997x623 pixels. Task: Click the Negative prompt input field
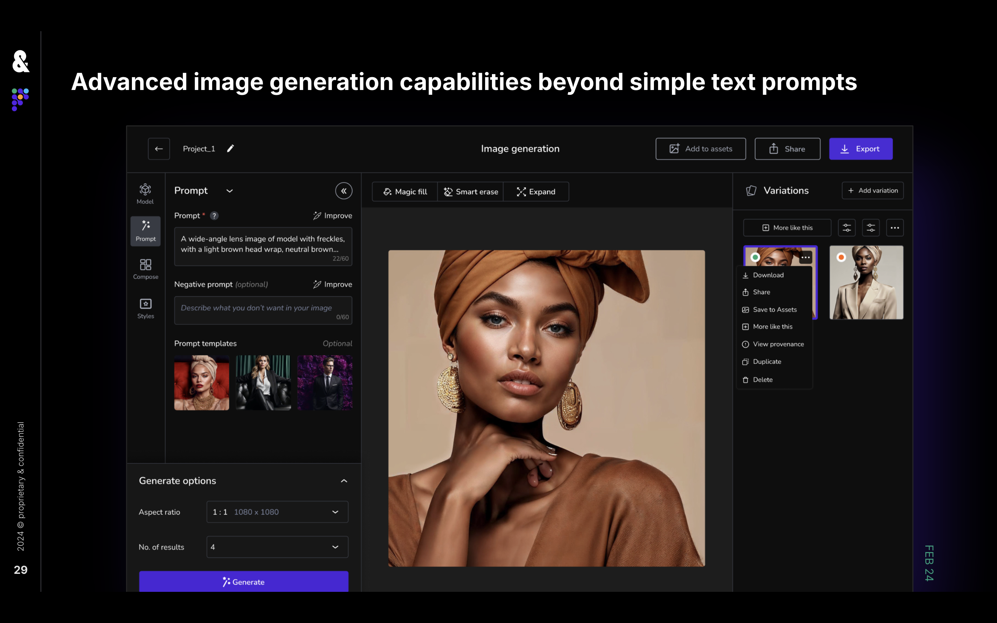pos(263,310)
